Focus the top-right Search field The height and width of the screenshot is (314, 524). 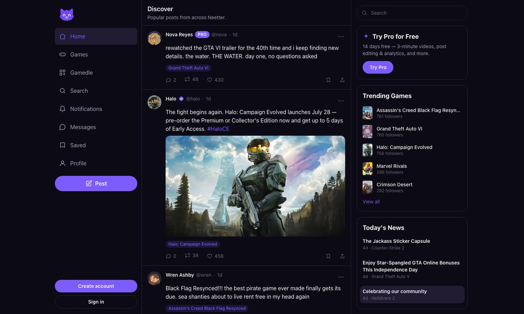coord(412,13)
